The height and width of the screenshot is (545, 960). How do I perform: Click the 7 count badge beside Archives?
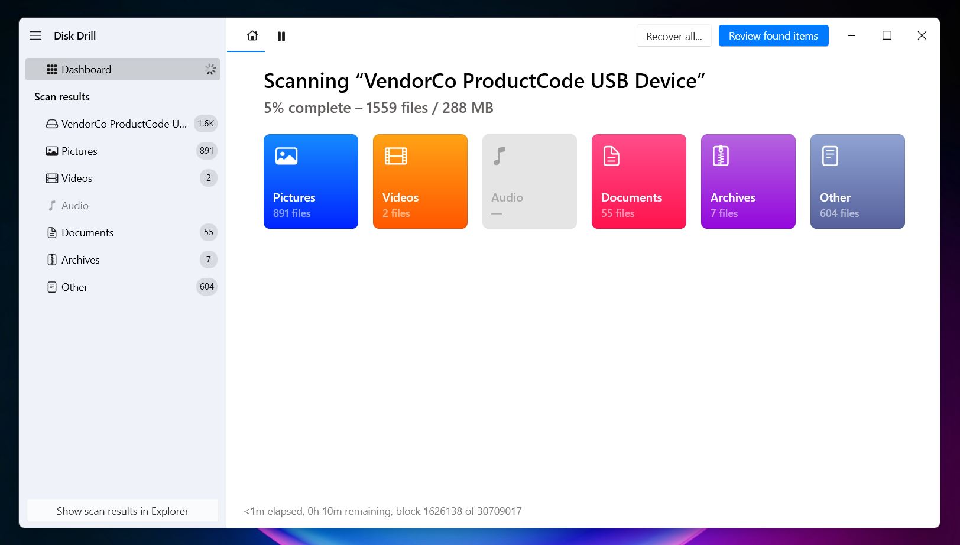coord(208,259)
